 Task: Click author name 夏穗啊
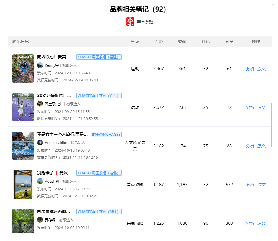coord(50,220)
